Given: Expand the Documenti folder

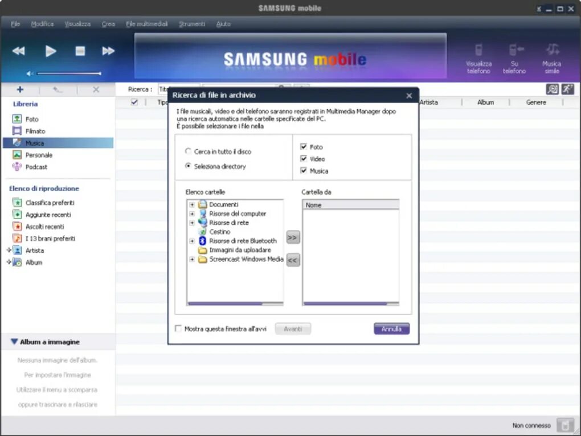Looking at the screenshot, I should coord(192,204).
